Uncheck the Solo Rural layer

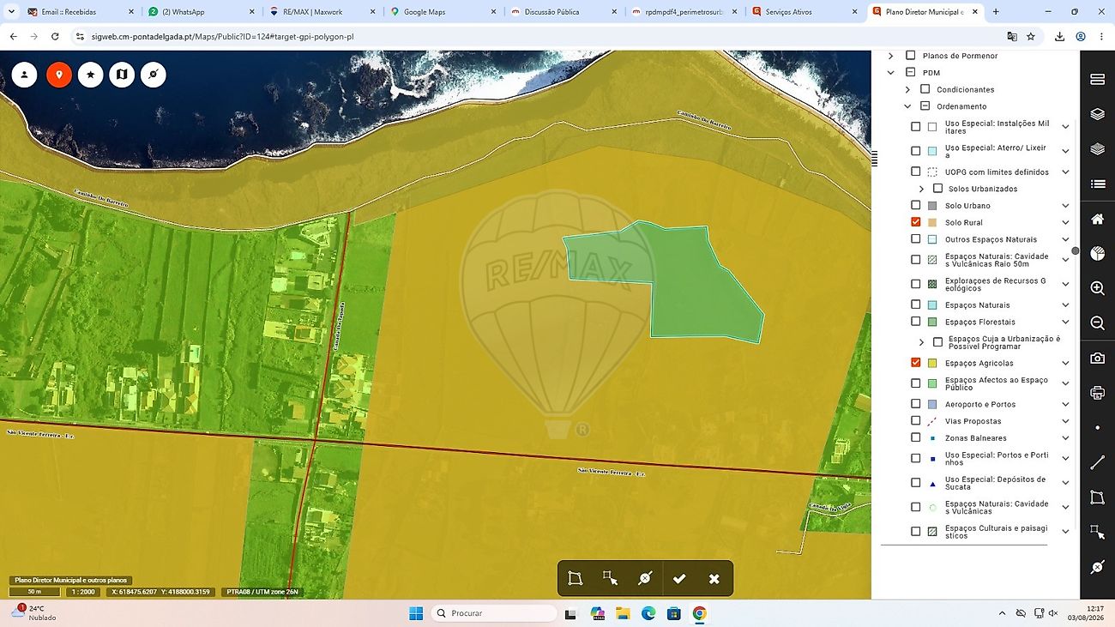point(916,222)
